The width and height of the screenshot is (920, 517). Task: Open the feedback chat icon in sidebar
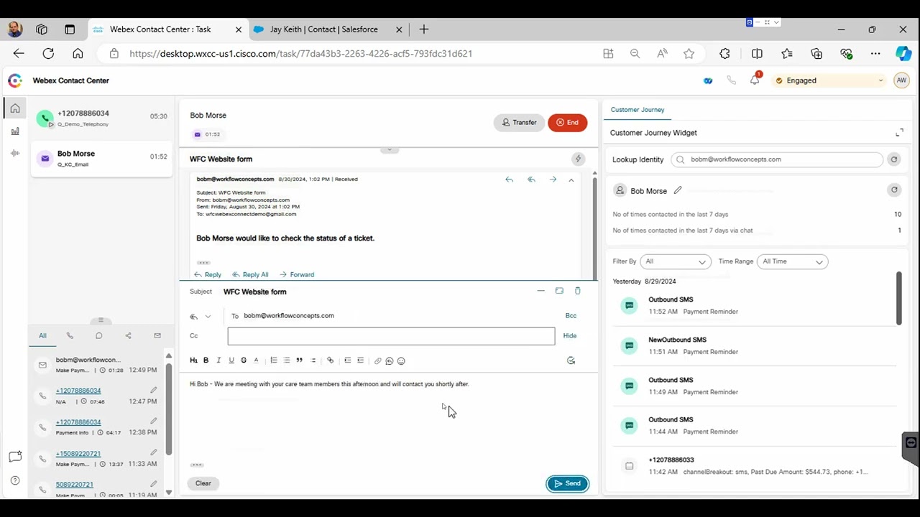[15, 457]
